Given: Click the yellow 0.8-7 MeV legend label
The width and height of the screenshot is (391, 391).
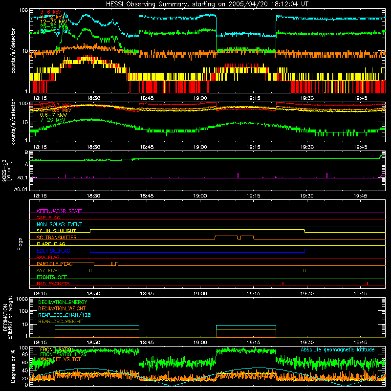Looking at the screenshot, I should [x=53, y=115].
